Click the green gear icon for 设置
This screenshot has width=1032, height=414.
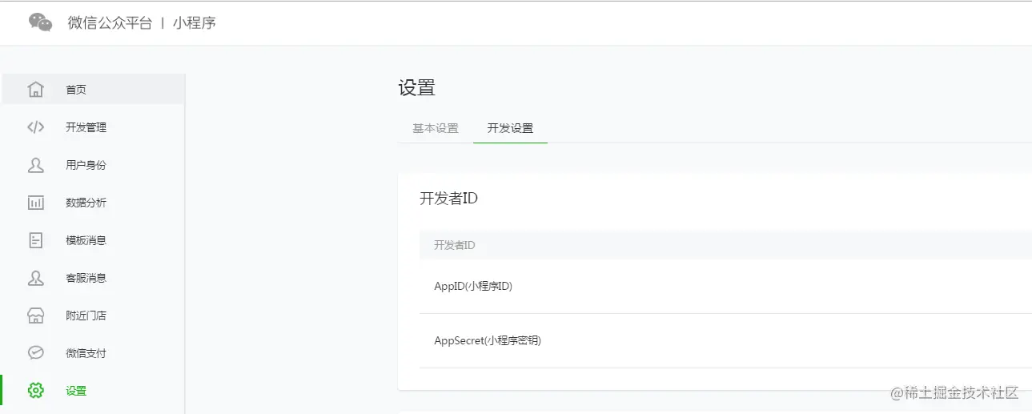[x=35, y=391]
